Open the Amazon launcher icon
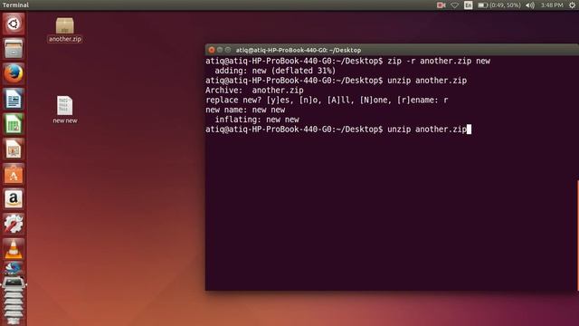 14,199
